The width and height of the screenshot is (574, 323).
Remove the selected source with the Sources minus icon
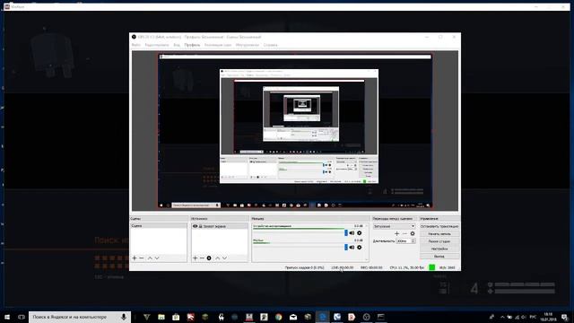click(202, 258)
